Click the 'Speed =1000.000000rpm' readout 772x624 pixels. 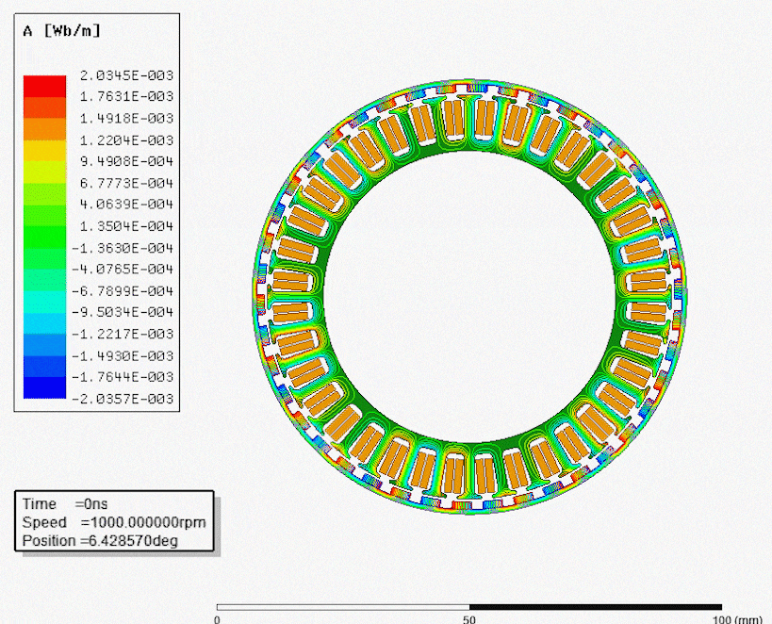(114, 522)
